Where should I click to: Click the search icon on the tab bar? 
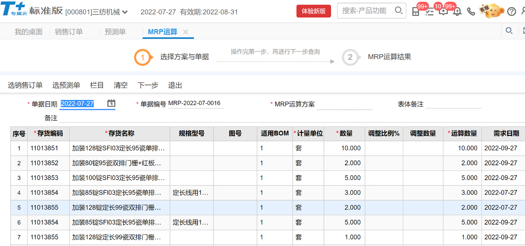(509, 30)
